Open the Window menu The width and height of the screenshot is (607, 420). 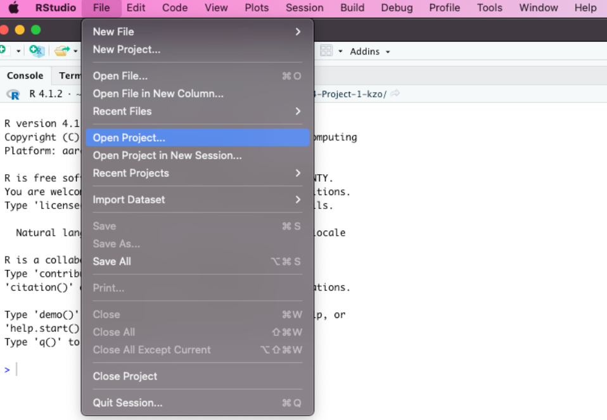click(539, 8)
